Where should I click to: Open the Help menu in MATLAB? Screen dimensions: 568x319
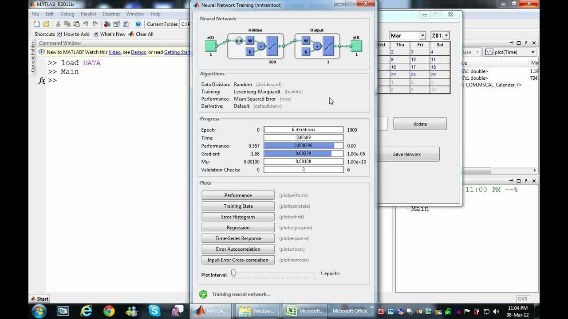tap(155, 14)
